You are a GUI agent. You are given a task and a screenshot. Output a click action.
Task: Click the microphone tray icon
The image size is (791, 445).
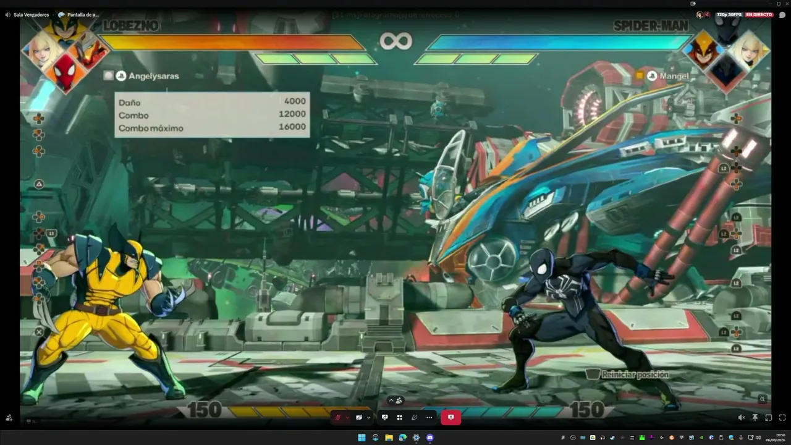741,438
